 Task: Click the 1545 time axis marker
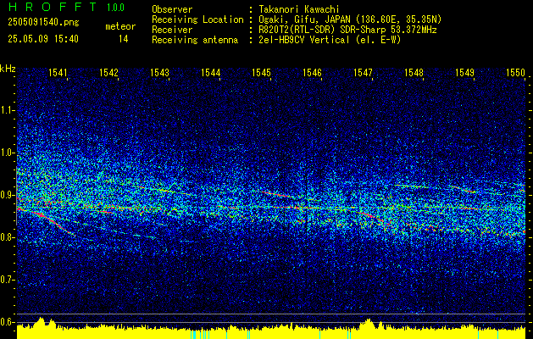coord(261,72)
